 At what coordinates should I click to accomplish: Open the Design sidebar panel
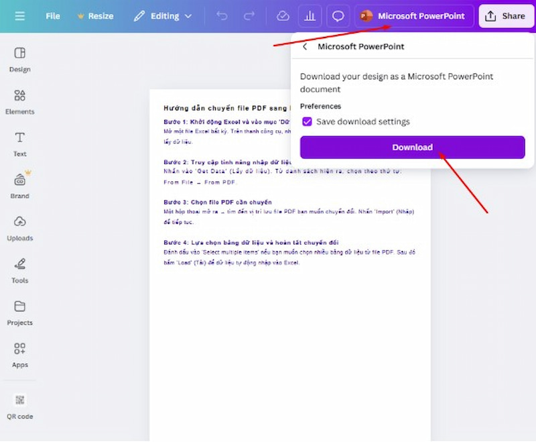[20, 60]
